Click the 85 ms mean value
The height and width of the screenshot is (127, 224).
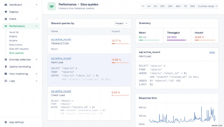[x=143, y=37]
